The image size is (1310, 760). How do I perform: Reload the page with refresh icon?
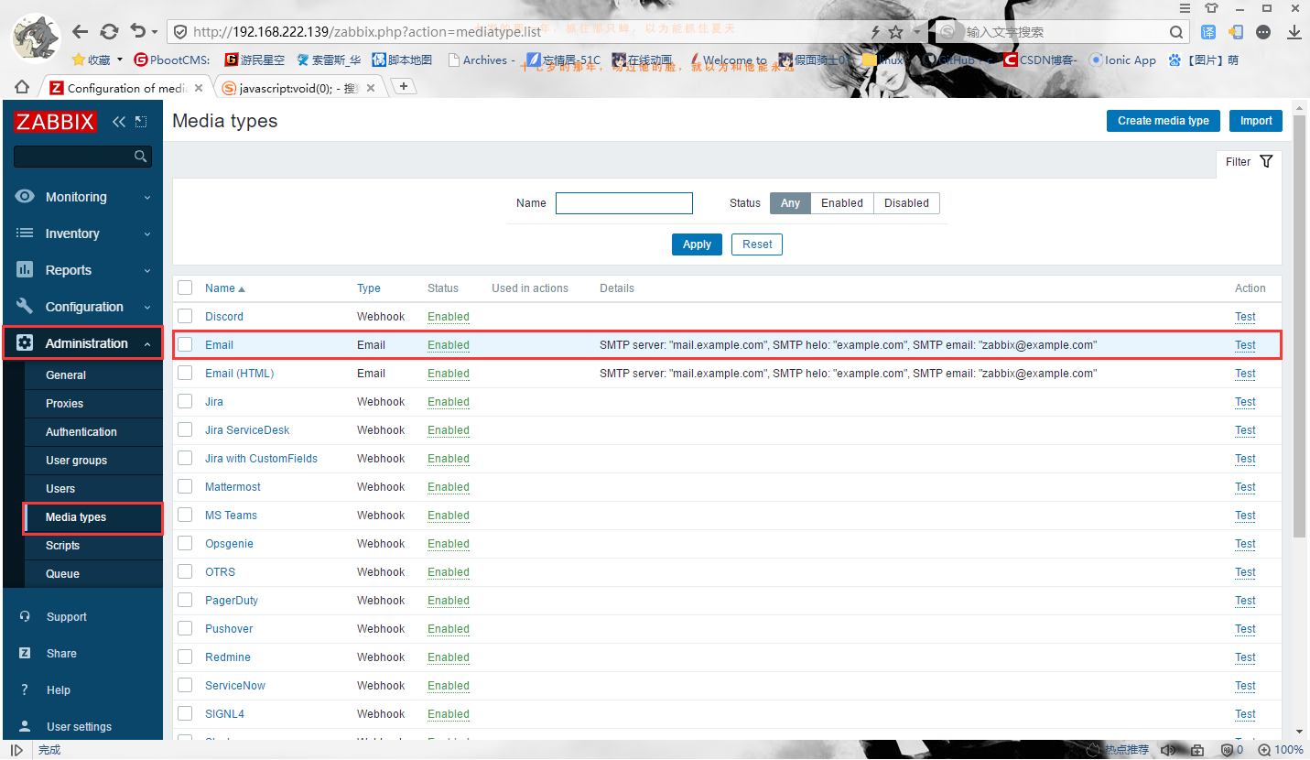click(x=109, y=32)
